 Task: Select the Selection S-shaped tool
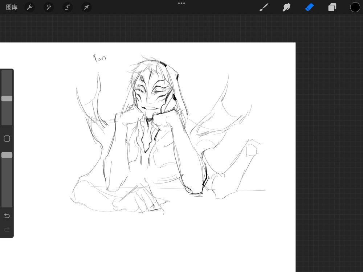pos(68,7)
